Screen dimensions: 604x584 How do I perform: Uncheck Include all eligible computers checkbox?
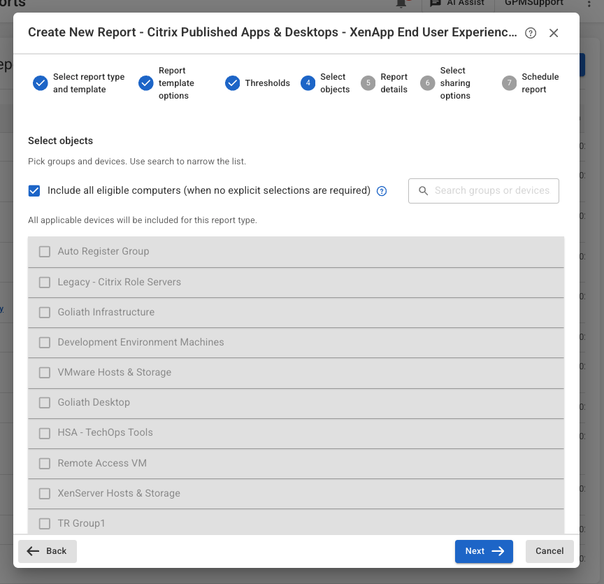[x=34, y=191]
